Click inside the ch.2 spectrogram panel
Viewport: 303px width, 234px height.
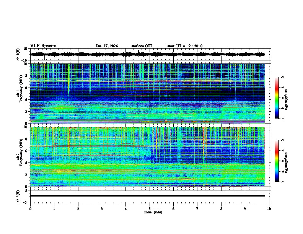click(147, 157)
